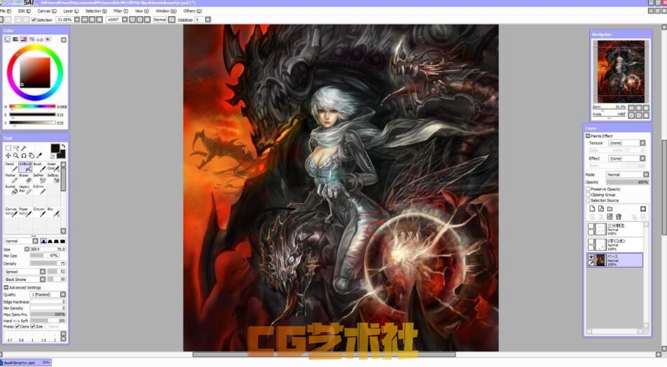Open the Canvas menu
Image resolution: width=667 pixels, height=367 pixels.
(x=47, y=11)
